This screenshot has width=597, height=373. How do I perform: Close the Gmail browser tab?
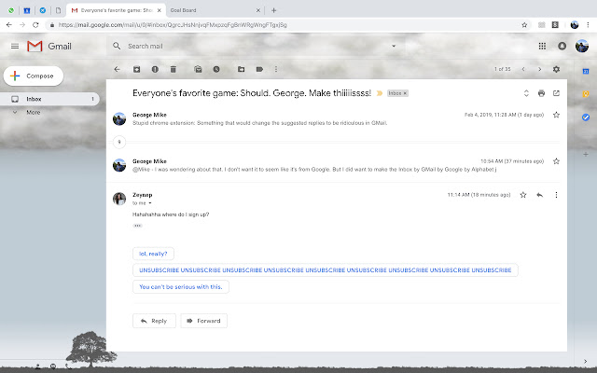coord(160,10)
